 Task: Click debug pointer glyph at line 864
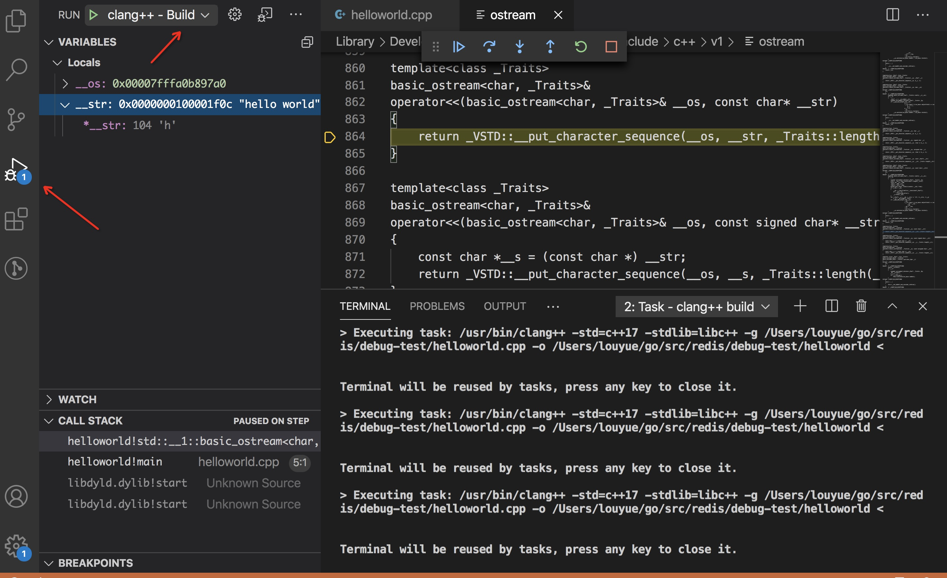(x=330, y=137)
